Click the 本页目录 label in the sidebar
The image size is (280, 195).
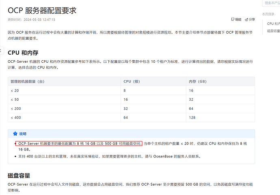[268, 14]
